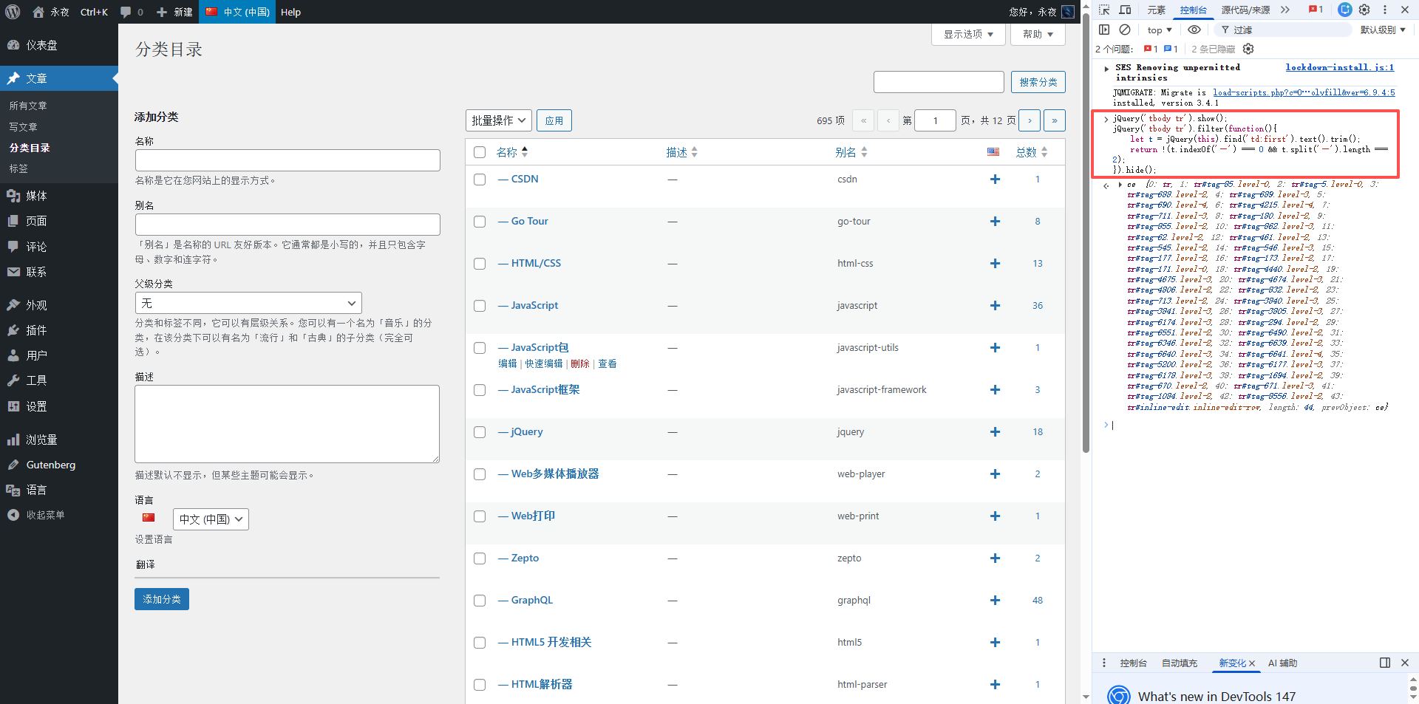Image resolution: width=1419 pixels, height=704 pixels.
Task: Toggle live expression eye icon in console
Action: pyautogui.click(x=1194, y=30)
